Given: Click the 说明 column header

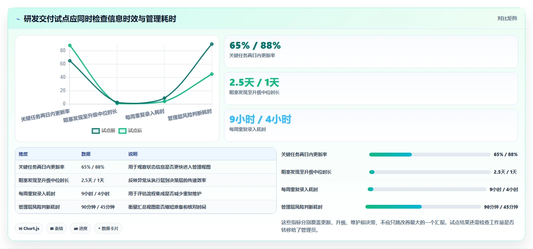Looking at the screenshot, I should point(133,154).
